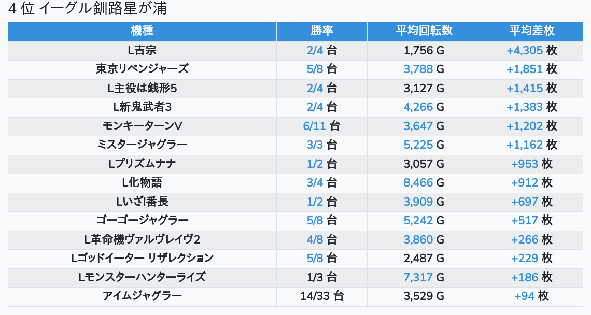Click the +953 value for Lプリズムナナ
Viewport: 591px width, 315px height.
524,164
